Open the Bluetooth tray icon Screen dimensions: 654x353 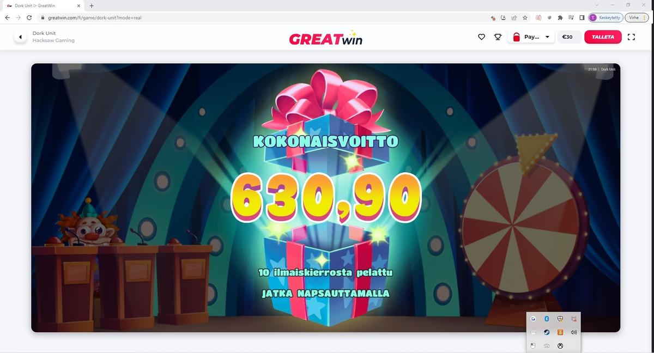(547, 319)
